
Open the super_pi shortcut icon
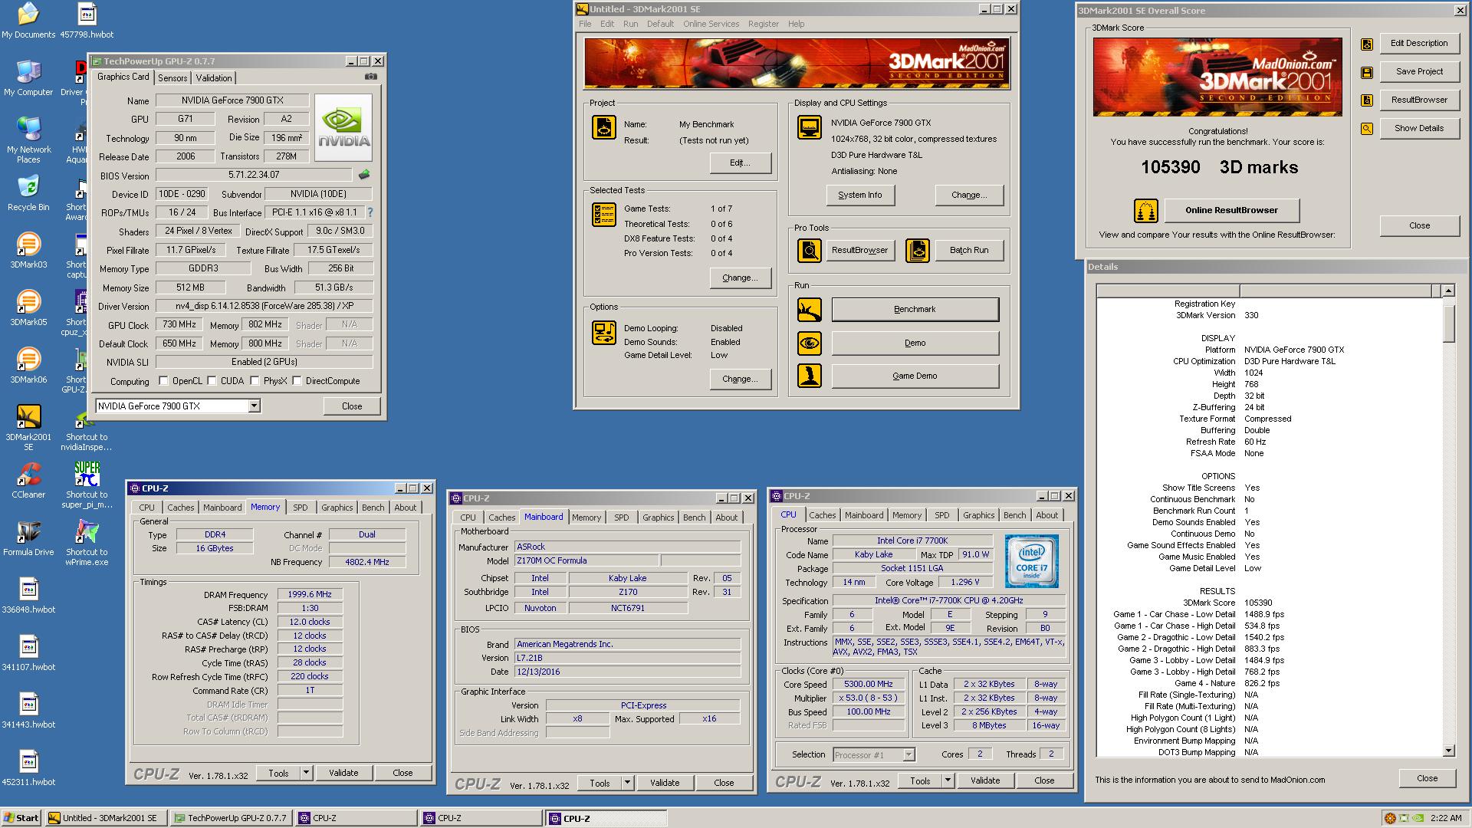87,485
